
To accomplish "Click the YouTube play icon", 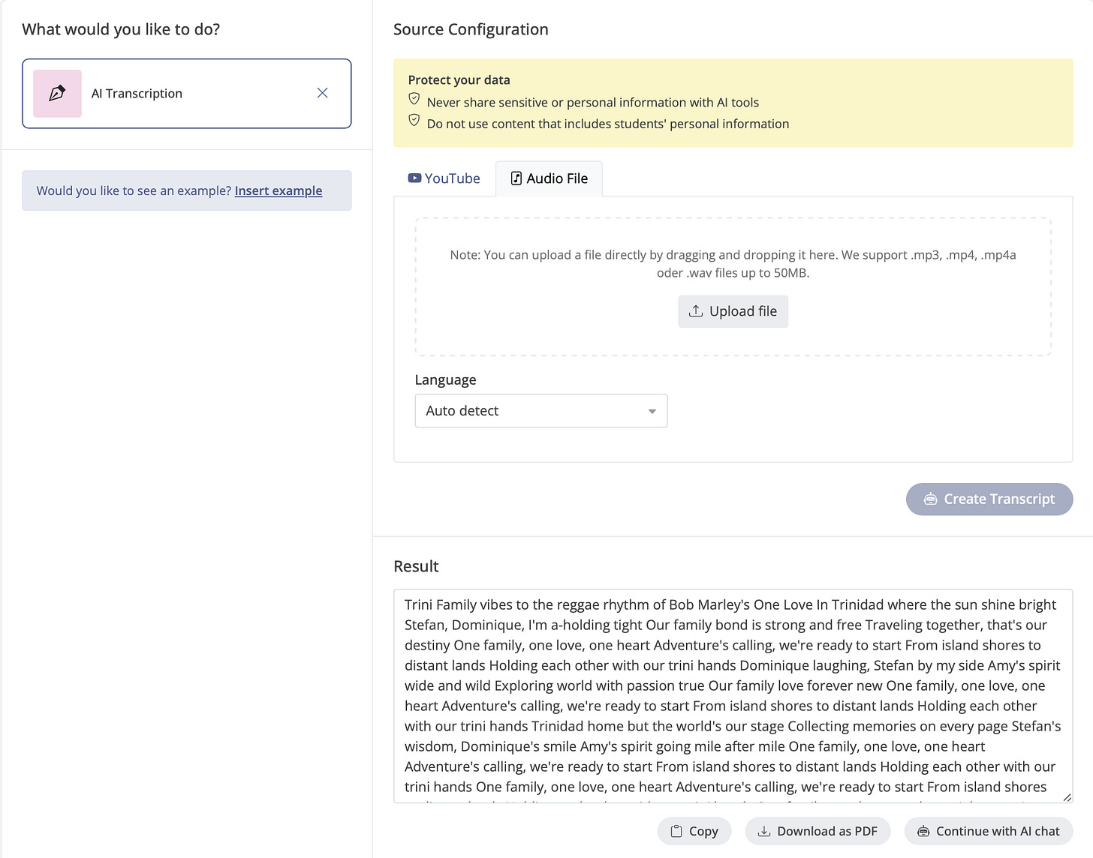I will point(414,178).
